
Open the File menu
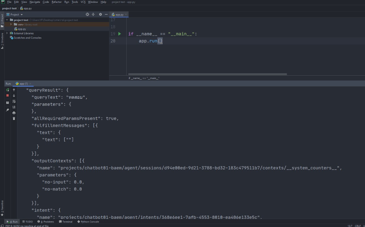[x=9, y=2]
